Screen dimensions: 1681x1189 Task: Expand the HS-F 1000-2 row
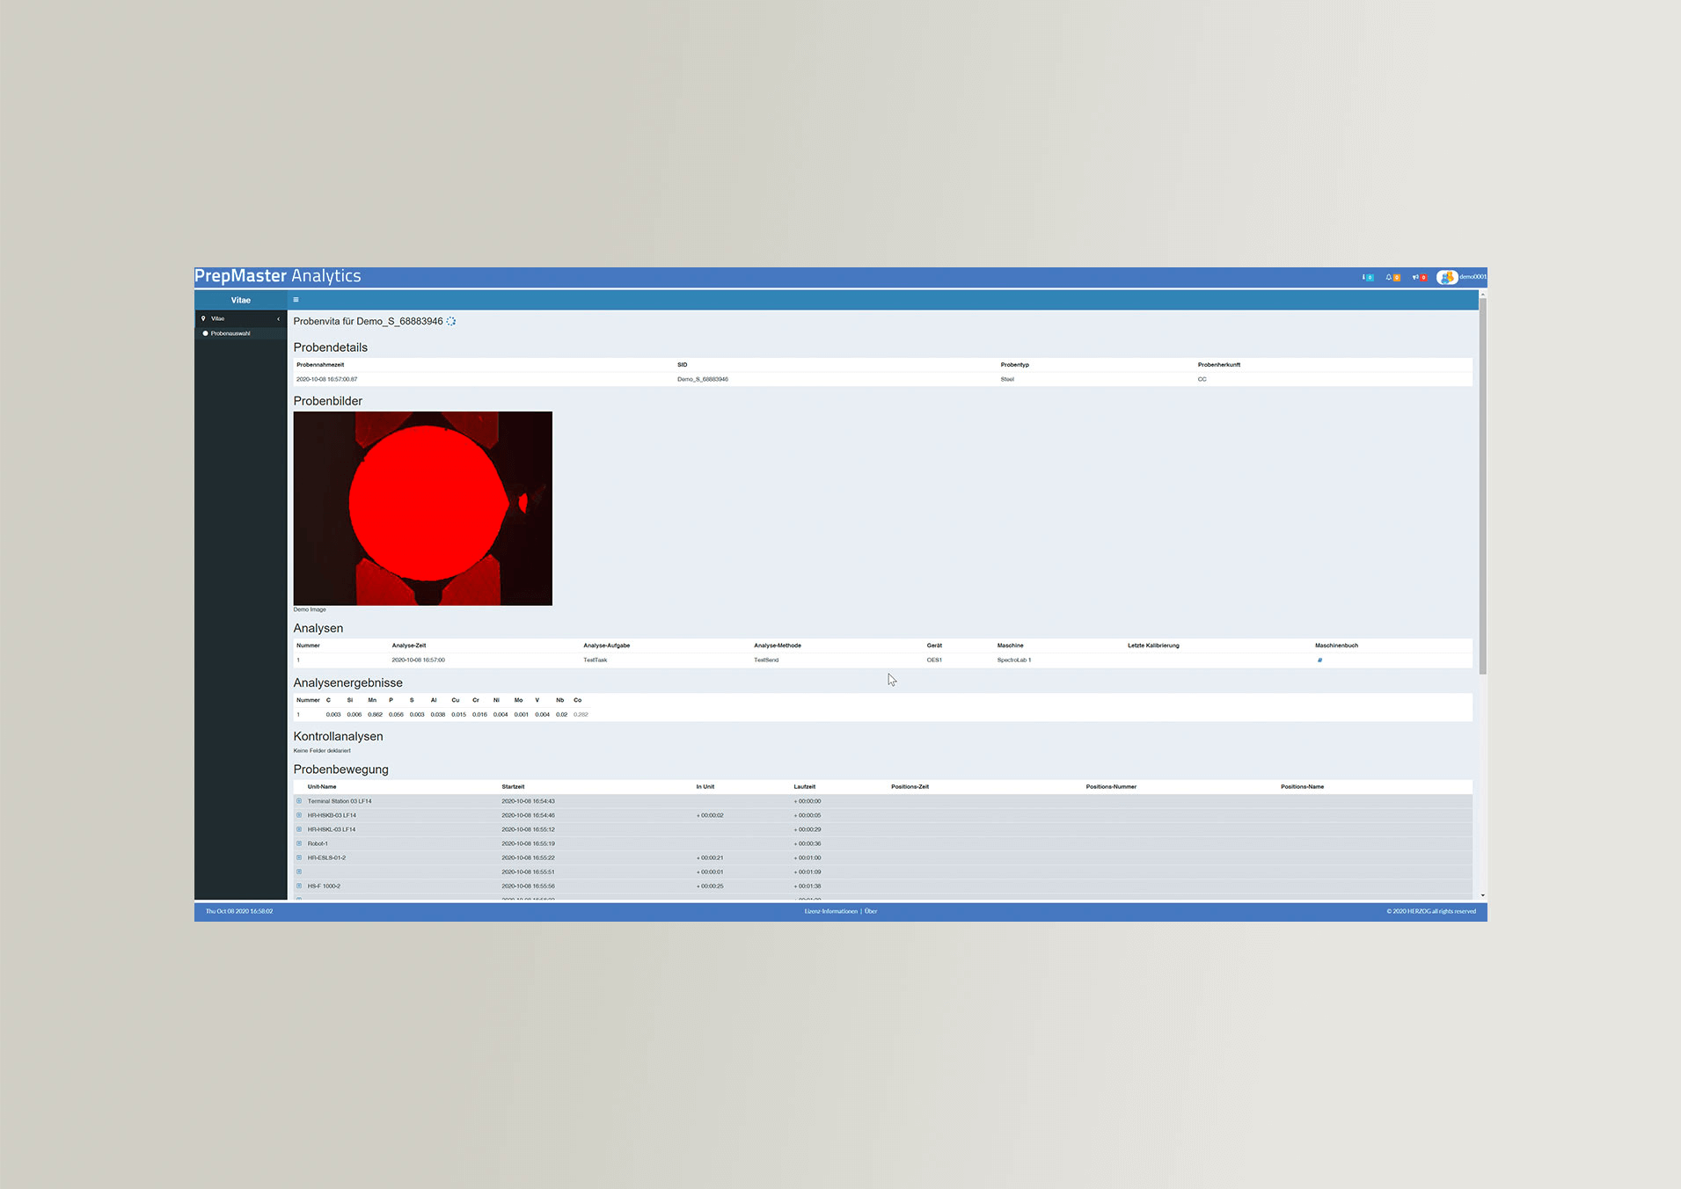299,886
